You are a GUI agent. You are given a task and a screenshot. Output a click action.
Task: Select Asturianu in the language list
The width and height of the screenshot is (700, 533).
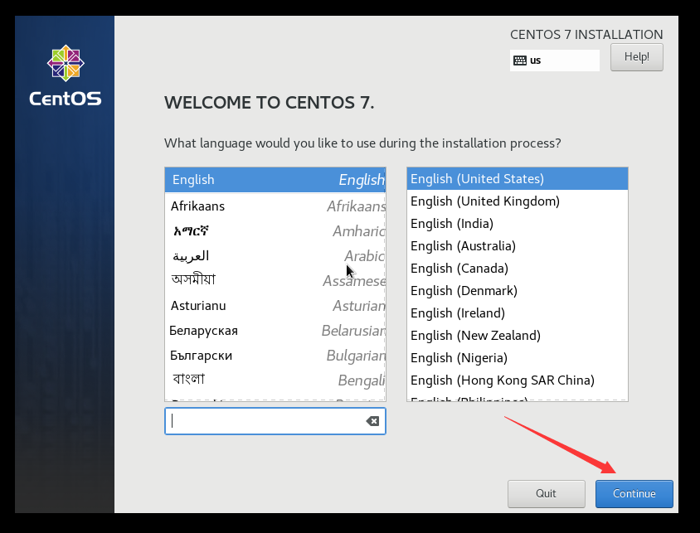(x=275, y=306)
